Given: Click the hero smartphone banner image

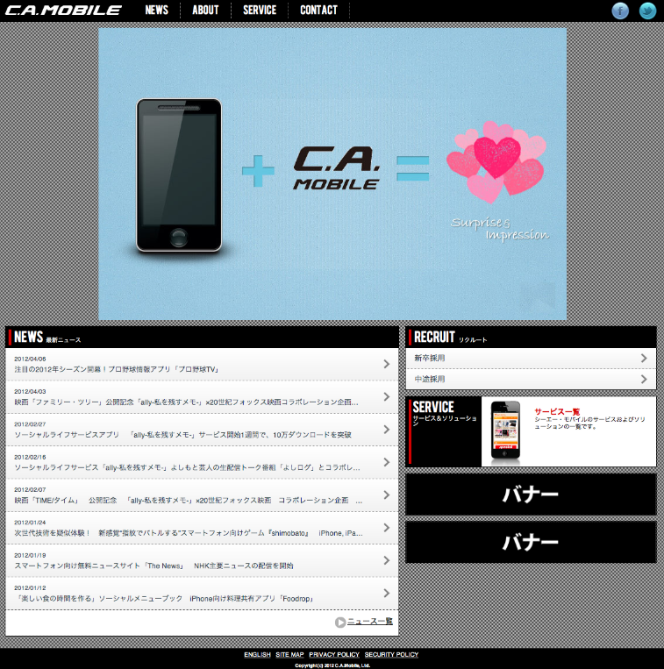Looking at the screenshot, I should coord(332,174).
